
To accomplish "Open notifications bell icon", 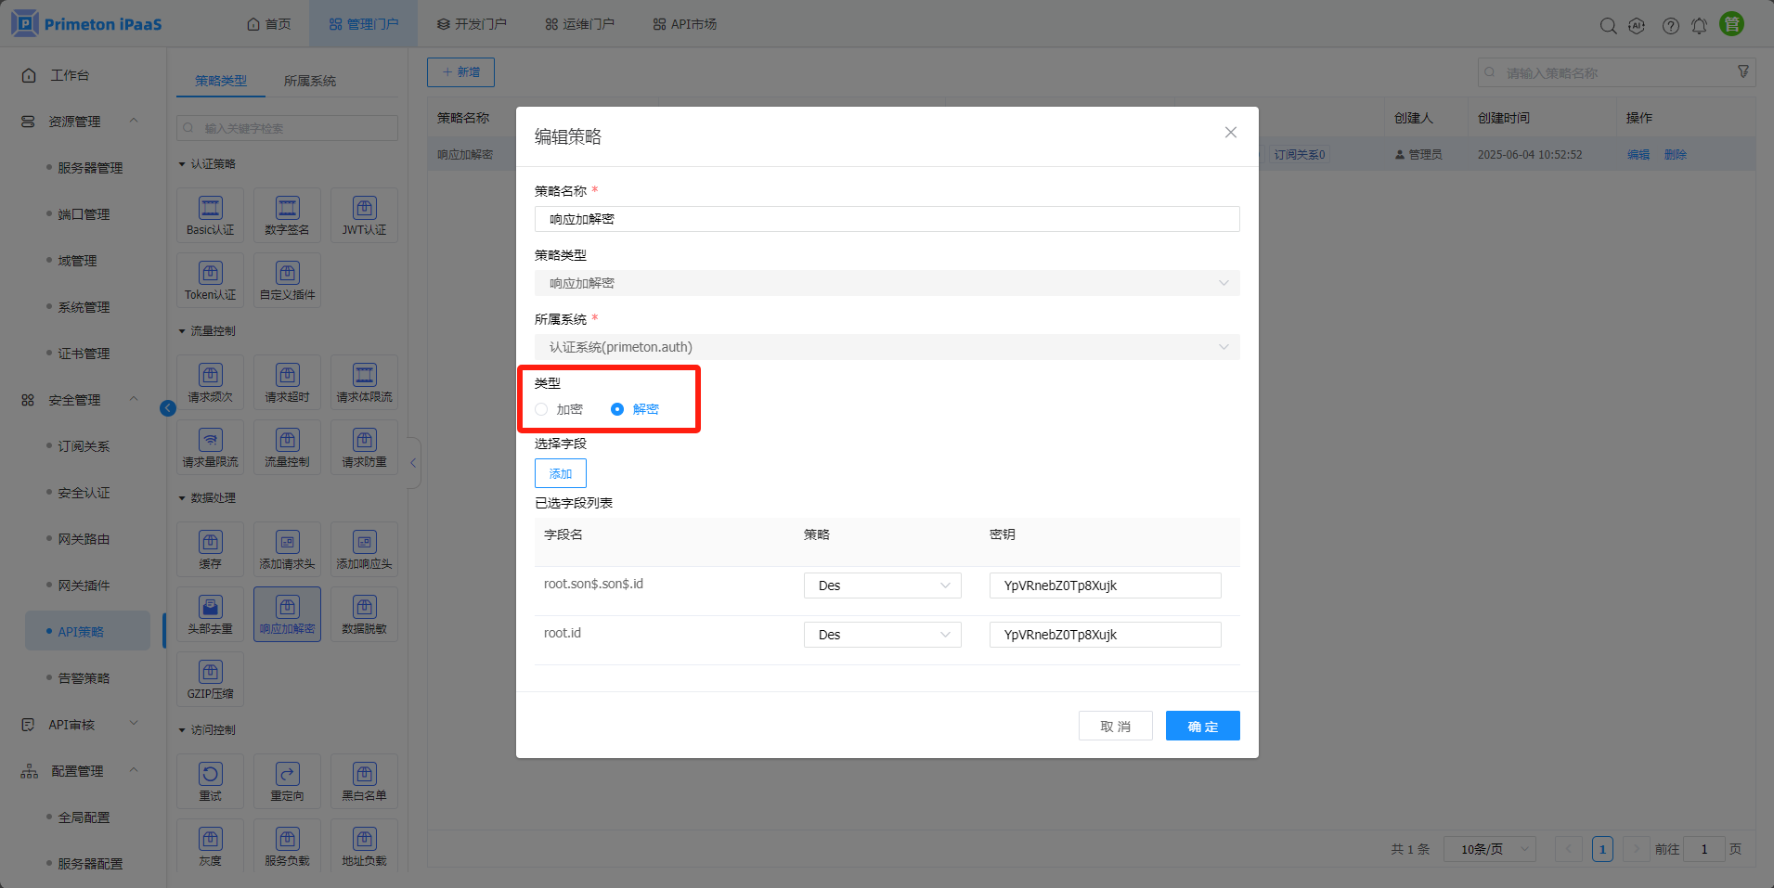I will (1699, 26).
